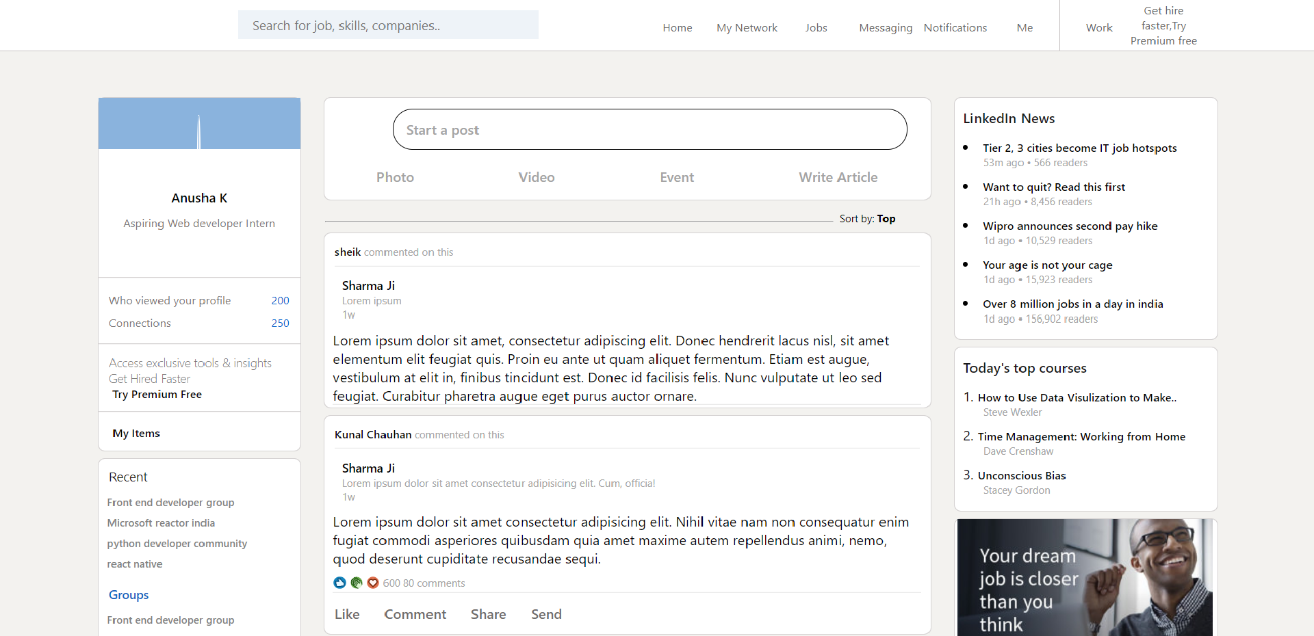Choose the Write Article option
The height and width of the screenshot is (636, 1314).
838,177
